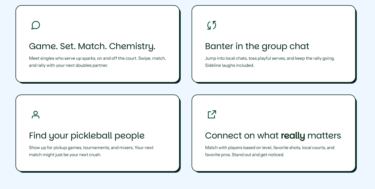This screenshot has width=375, height=189.
Task: Open the 'Find your pickleball people' heading
Action: pyautogui.click(x=87, y=136)
